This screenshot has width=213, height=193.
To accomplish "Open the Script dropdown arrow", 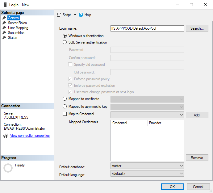I will pos(75,15).
